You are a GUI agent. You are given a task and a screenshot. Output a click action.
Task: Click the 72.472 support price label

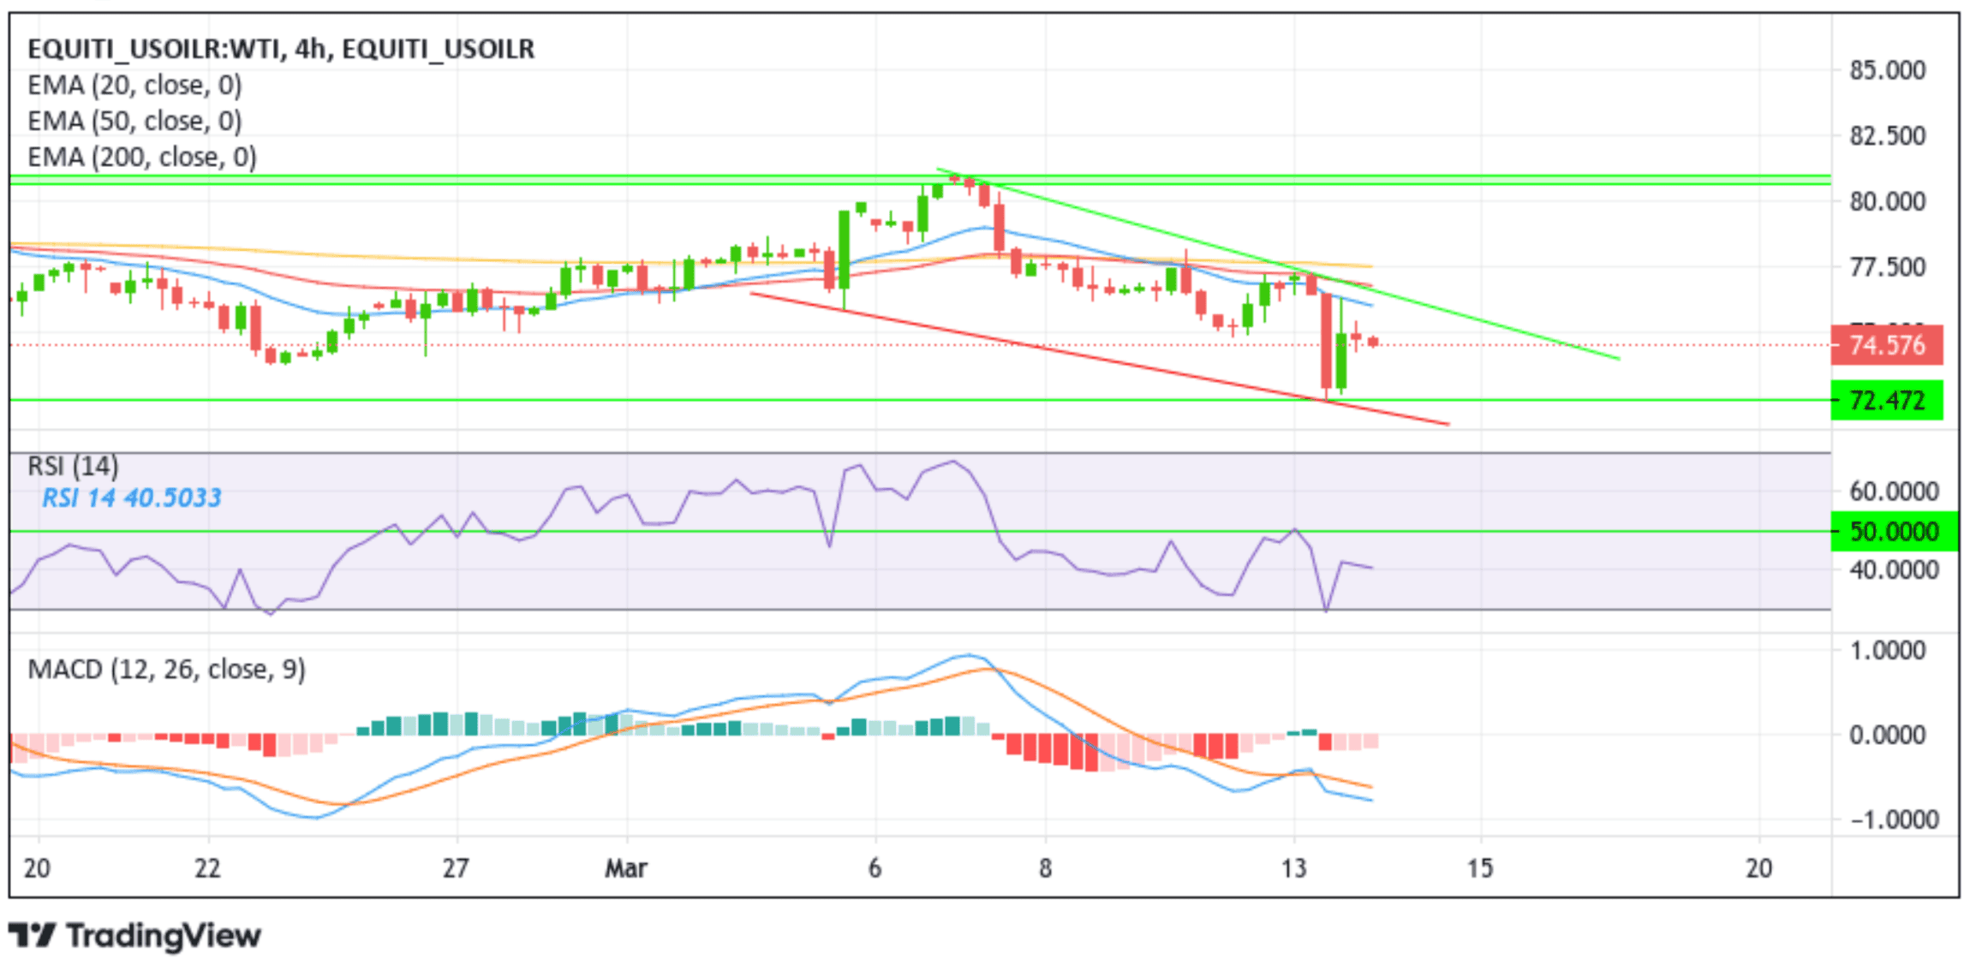point(1887,400)
